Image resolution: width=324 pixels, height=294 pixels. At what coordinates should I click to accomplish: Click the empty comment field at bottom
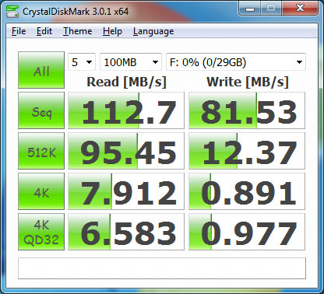click(x=162, y=268)
